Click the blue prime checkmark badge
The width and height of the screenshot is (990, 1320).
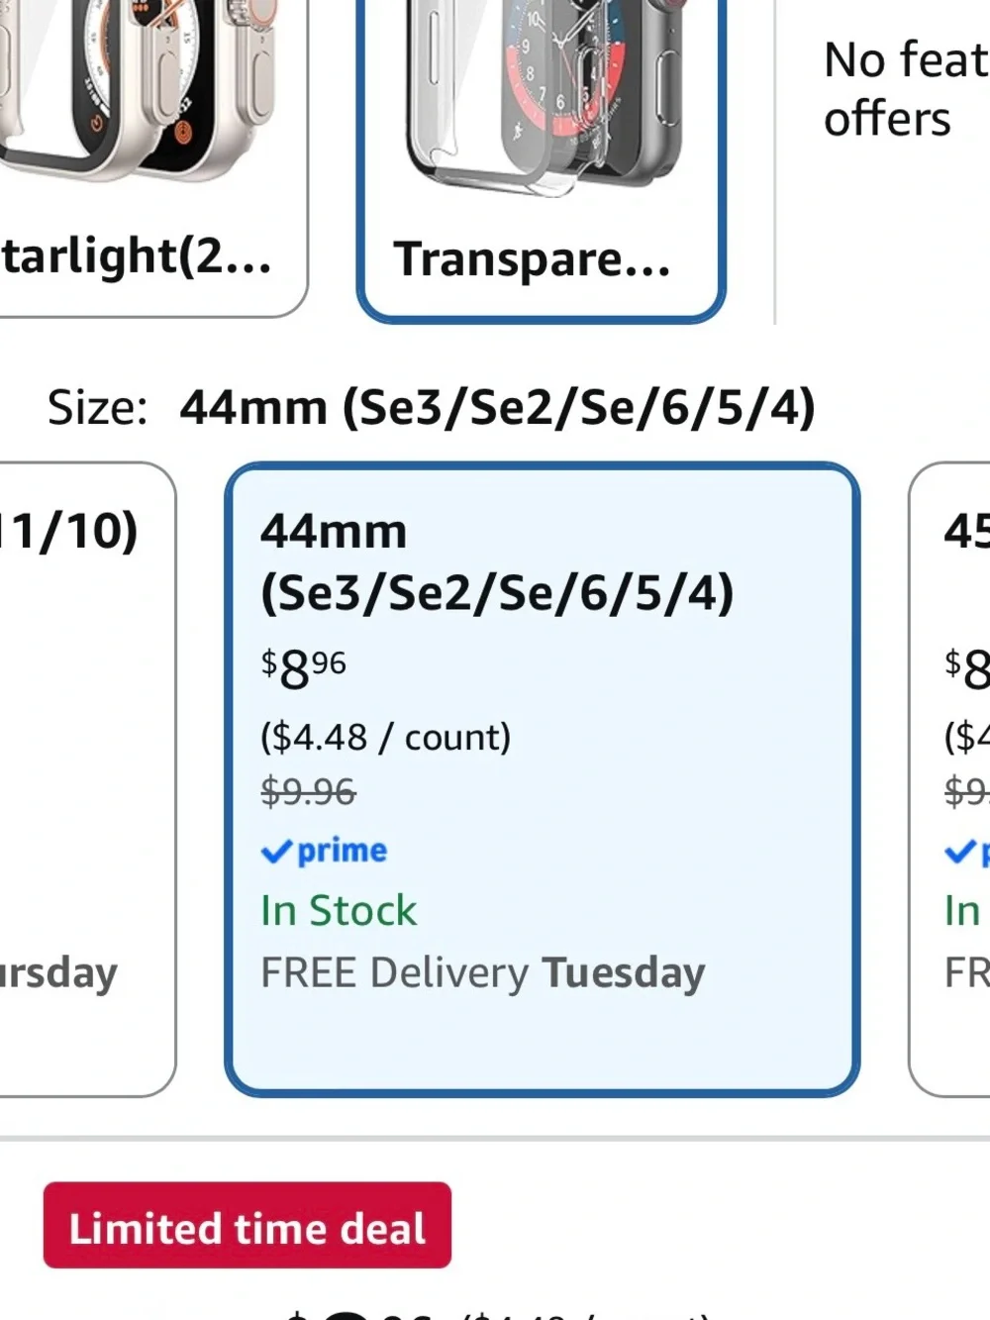pyautogui.click(x=324, y=851)
